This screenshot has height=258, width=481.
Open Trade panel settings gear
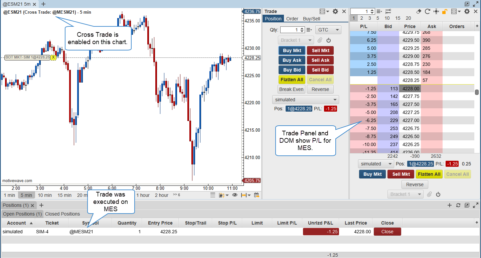[x=335, y=11]
